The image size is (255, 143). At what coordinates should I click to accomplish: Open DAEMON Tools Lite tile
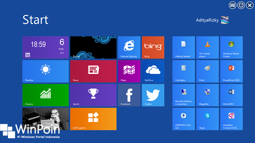(184, 119)
